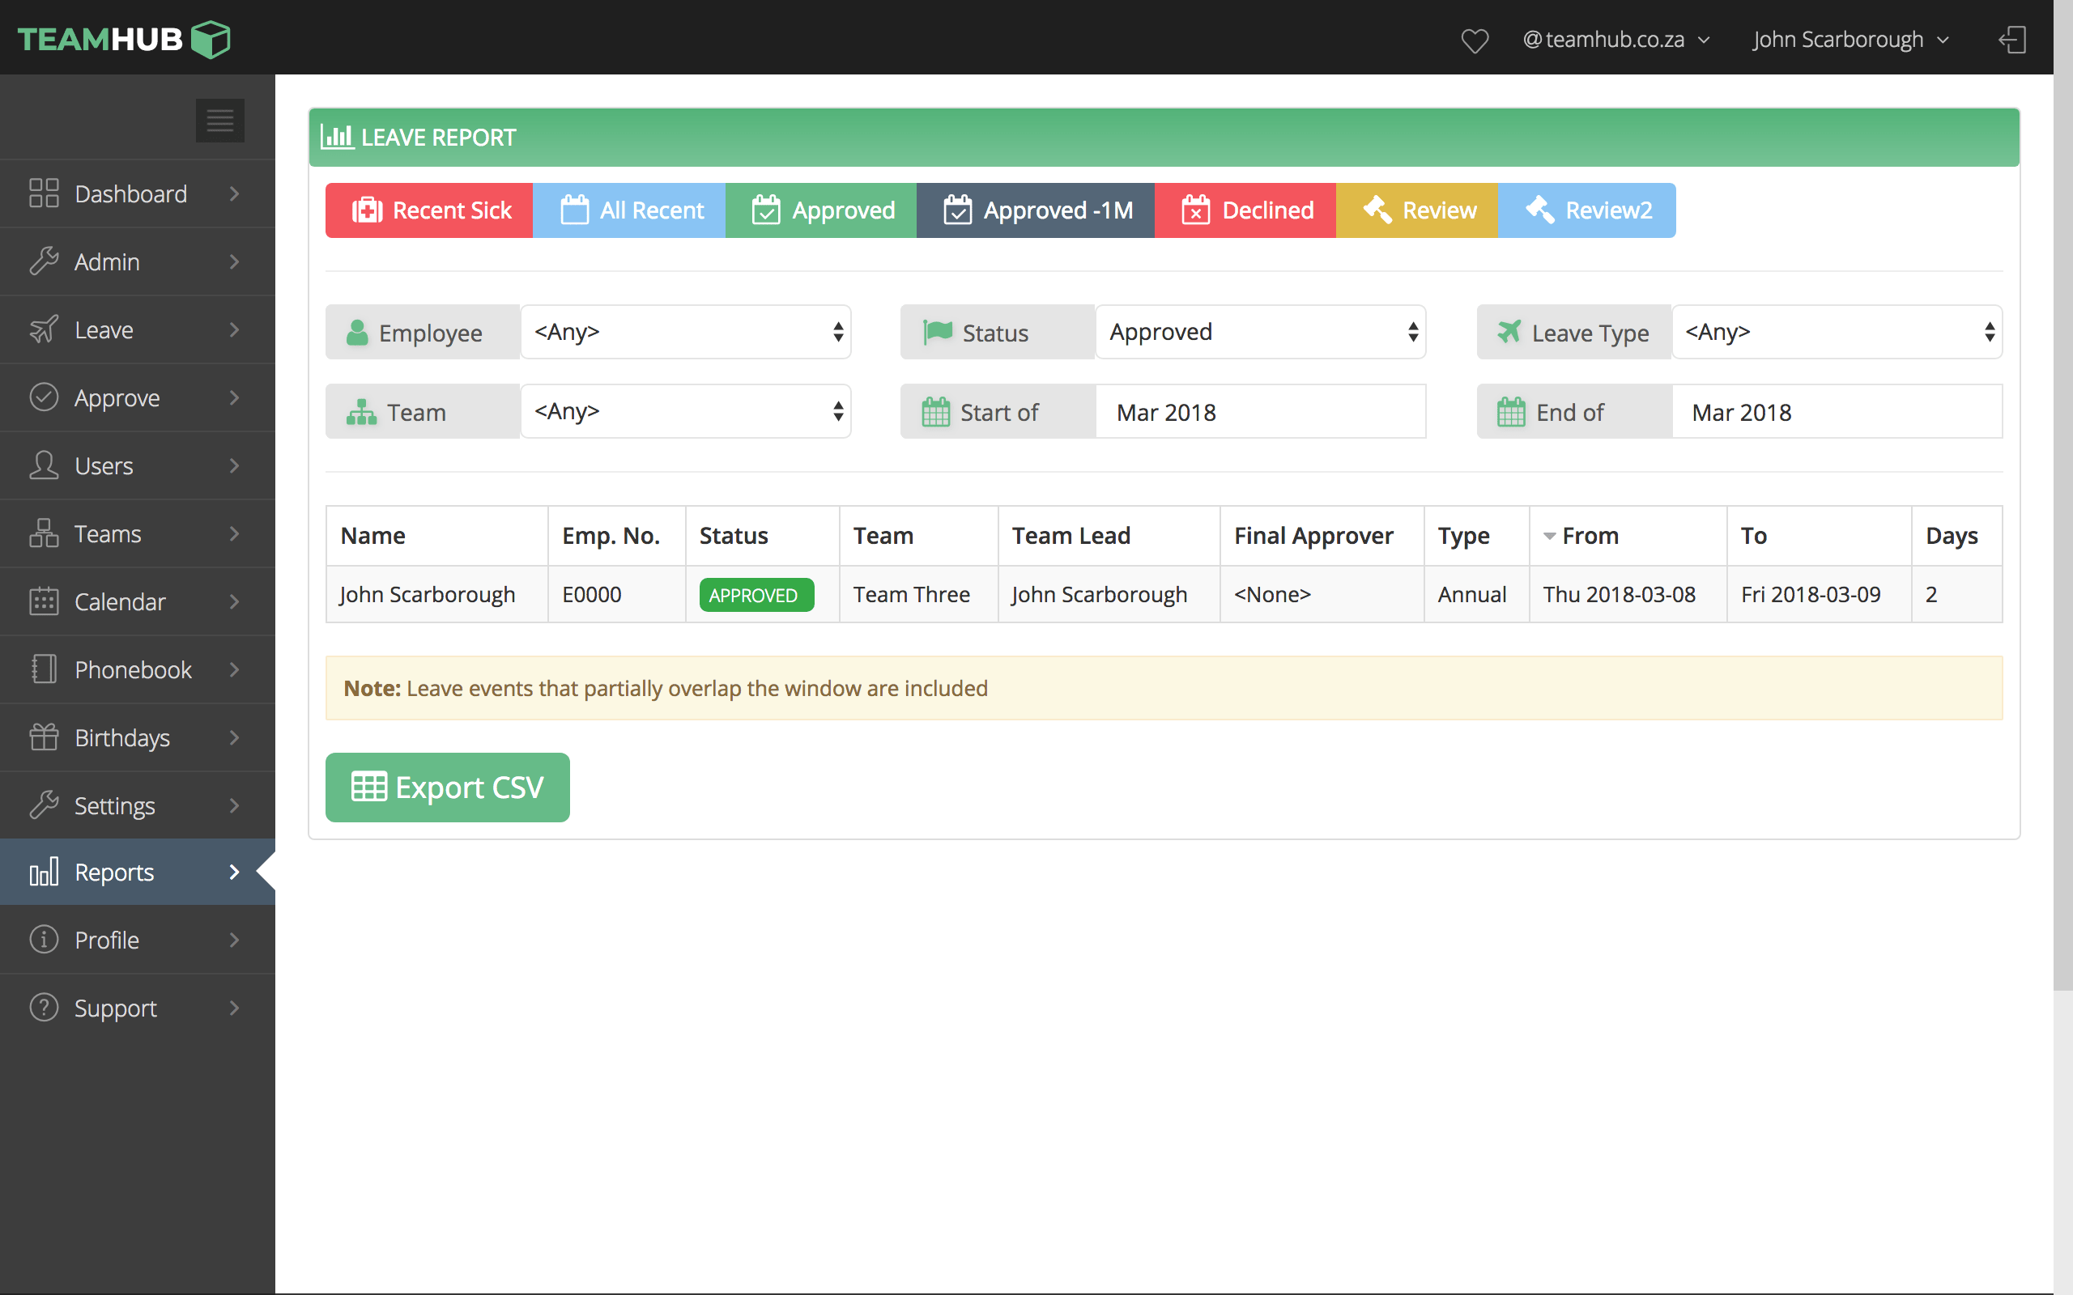
Task: Click the Declined preset button
Action: pyautogui.click(x=1245, y=210)
